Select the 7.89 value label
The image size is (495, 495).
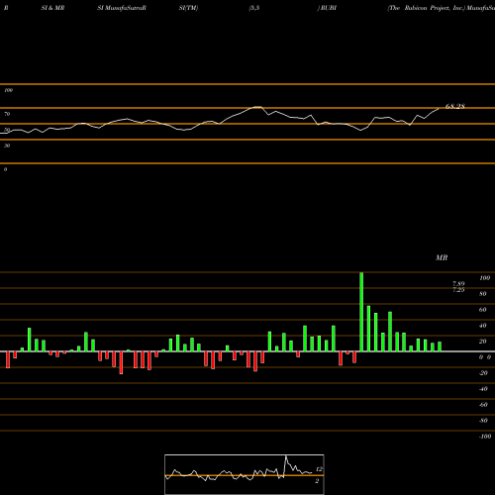458,283
